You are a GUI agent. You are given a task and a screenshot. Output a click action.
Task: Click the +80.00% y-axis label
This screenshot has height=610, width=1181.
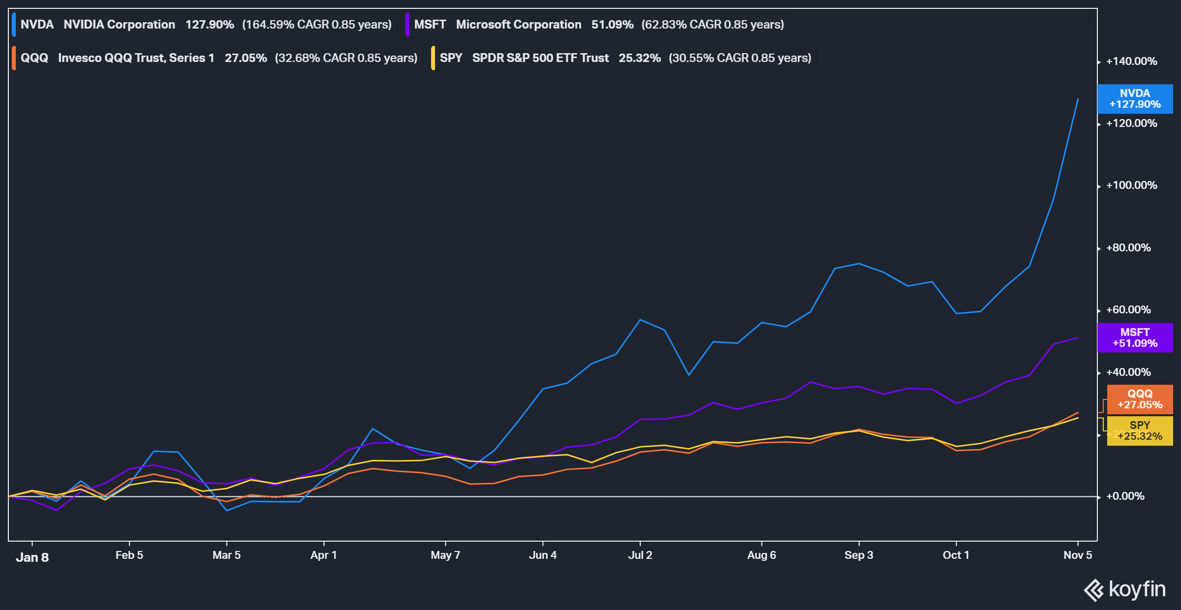(x=1129, y=248)
